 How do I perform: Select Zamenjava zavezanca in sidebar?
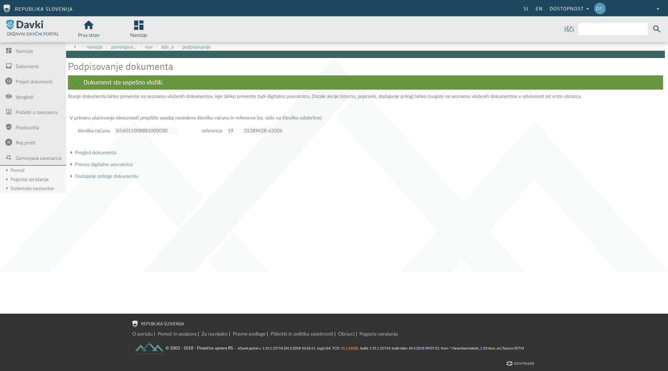pos(38,158)
